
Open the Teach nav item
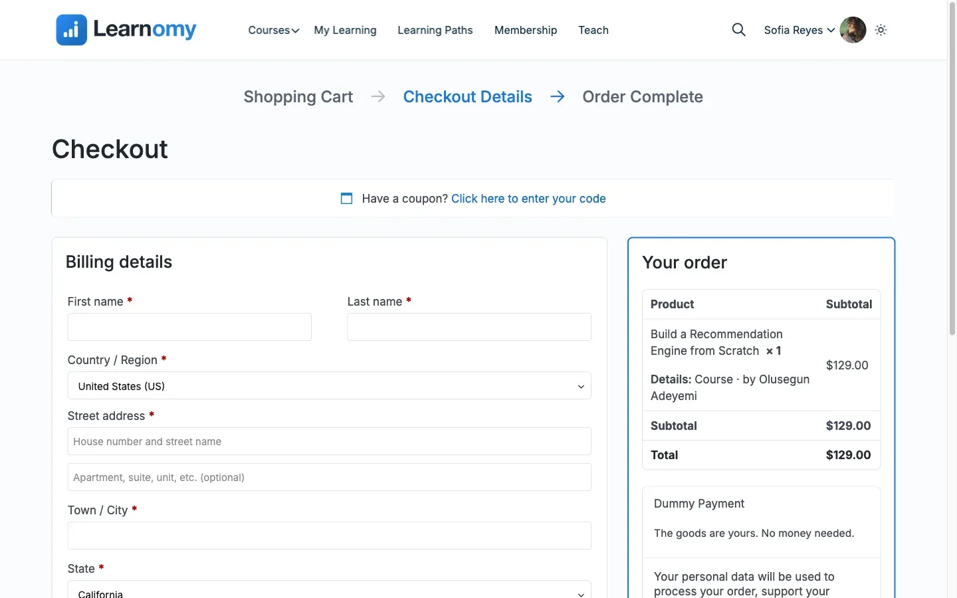[x=593, y=30]
